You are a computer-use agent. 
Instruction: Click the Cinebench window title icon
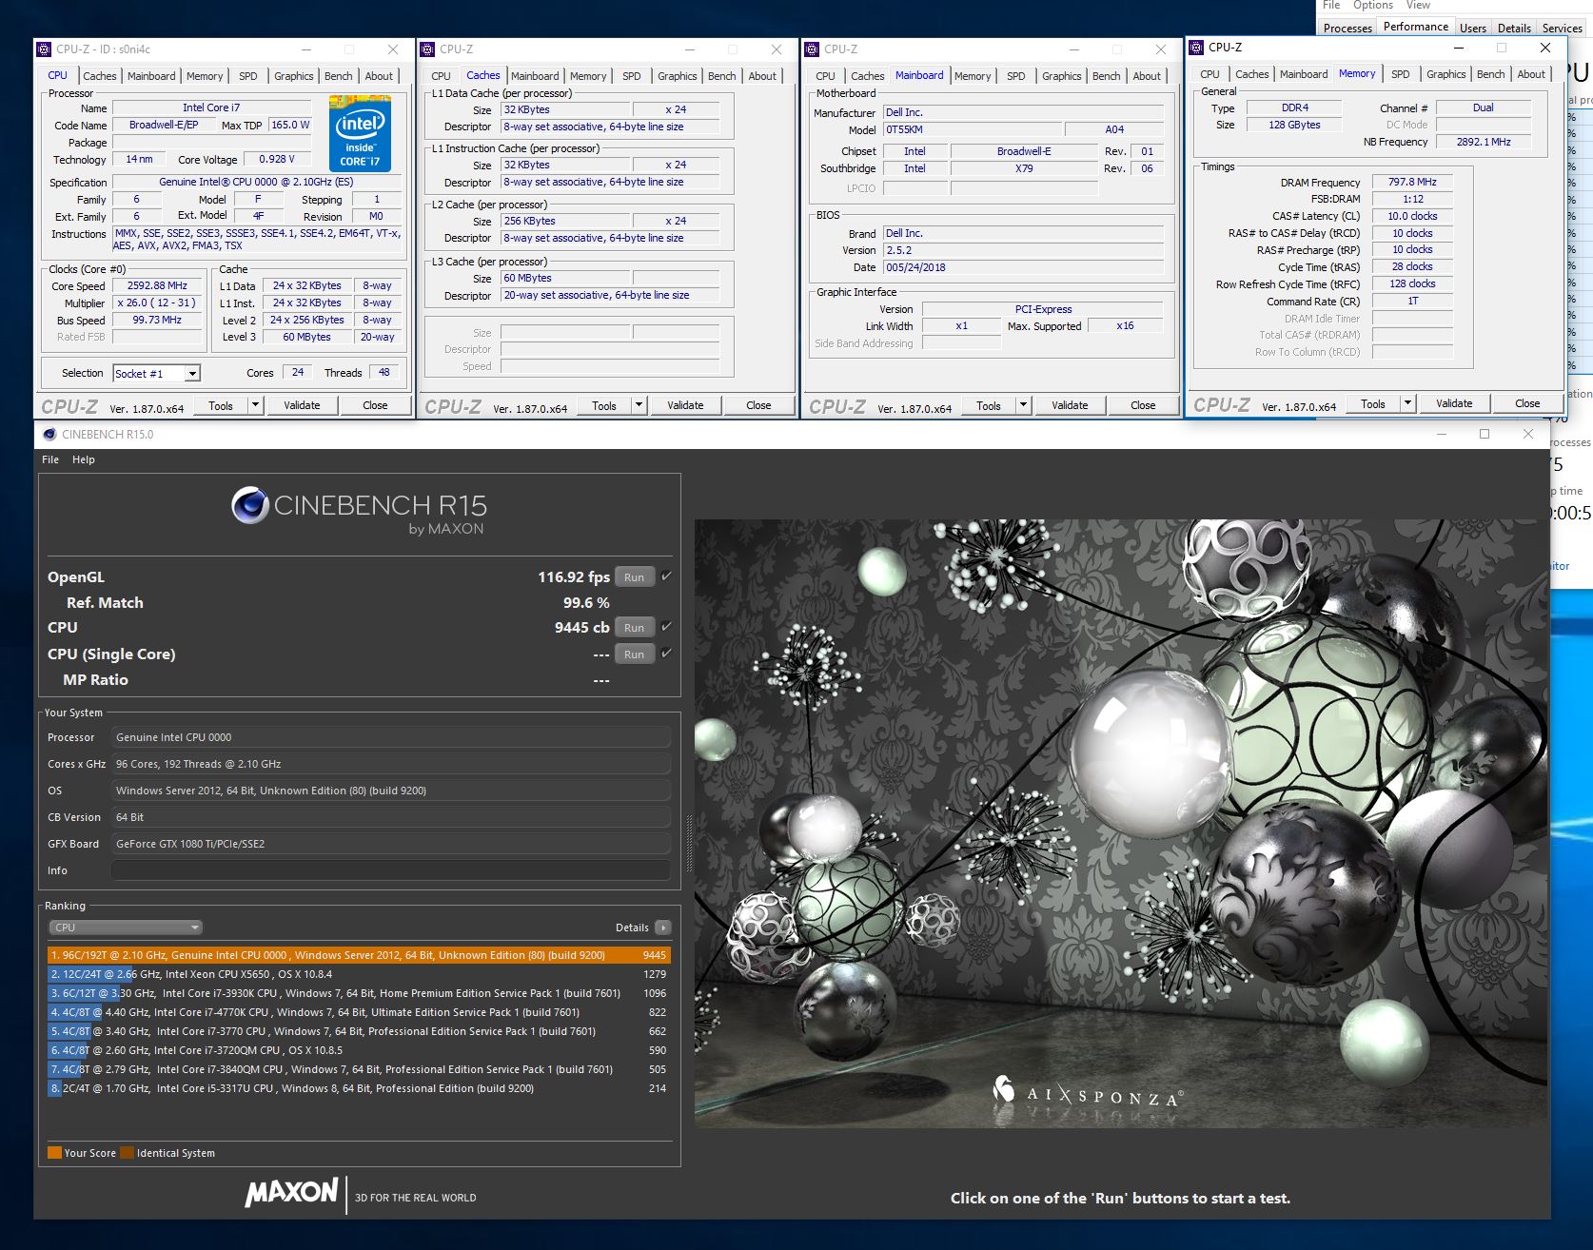click(x=49, y=434)
